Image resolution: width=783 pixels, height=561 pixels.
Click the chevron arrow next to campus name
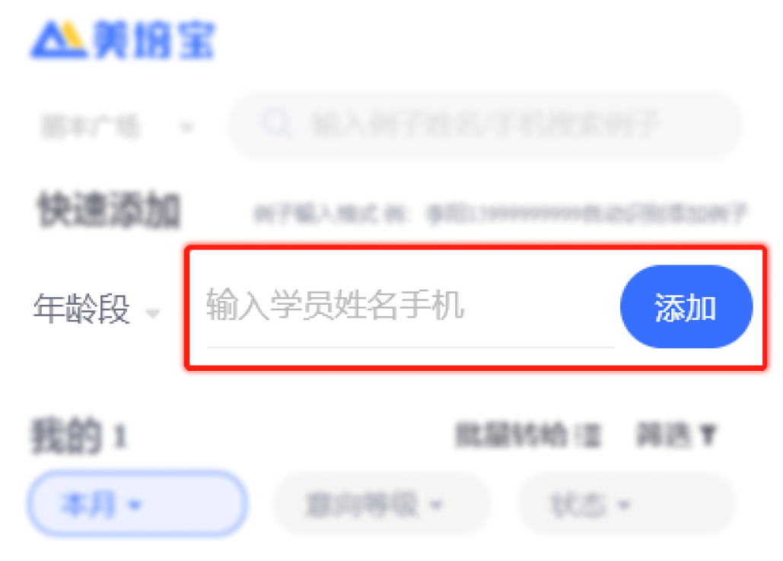click(x=186, y=127)
